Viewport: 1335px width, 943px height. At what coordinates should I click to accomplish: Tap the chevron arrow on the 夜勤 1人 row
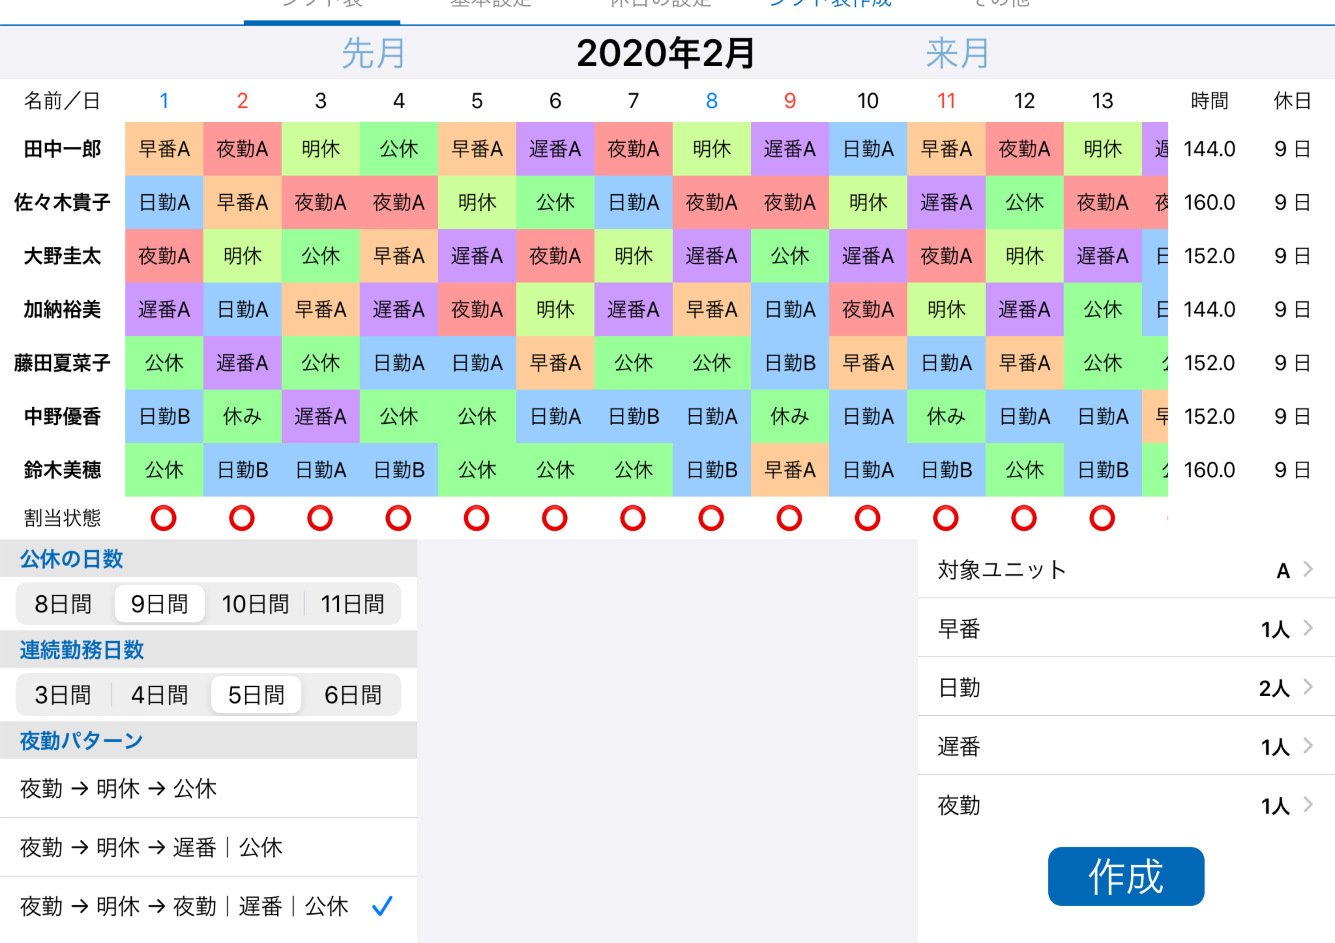[1308, 805]
